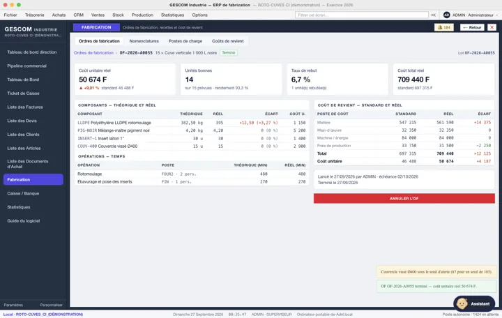Close the Fabrication screen with red X
The width and height of the screenshot is (502, 318).
coord(492,27)
